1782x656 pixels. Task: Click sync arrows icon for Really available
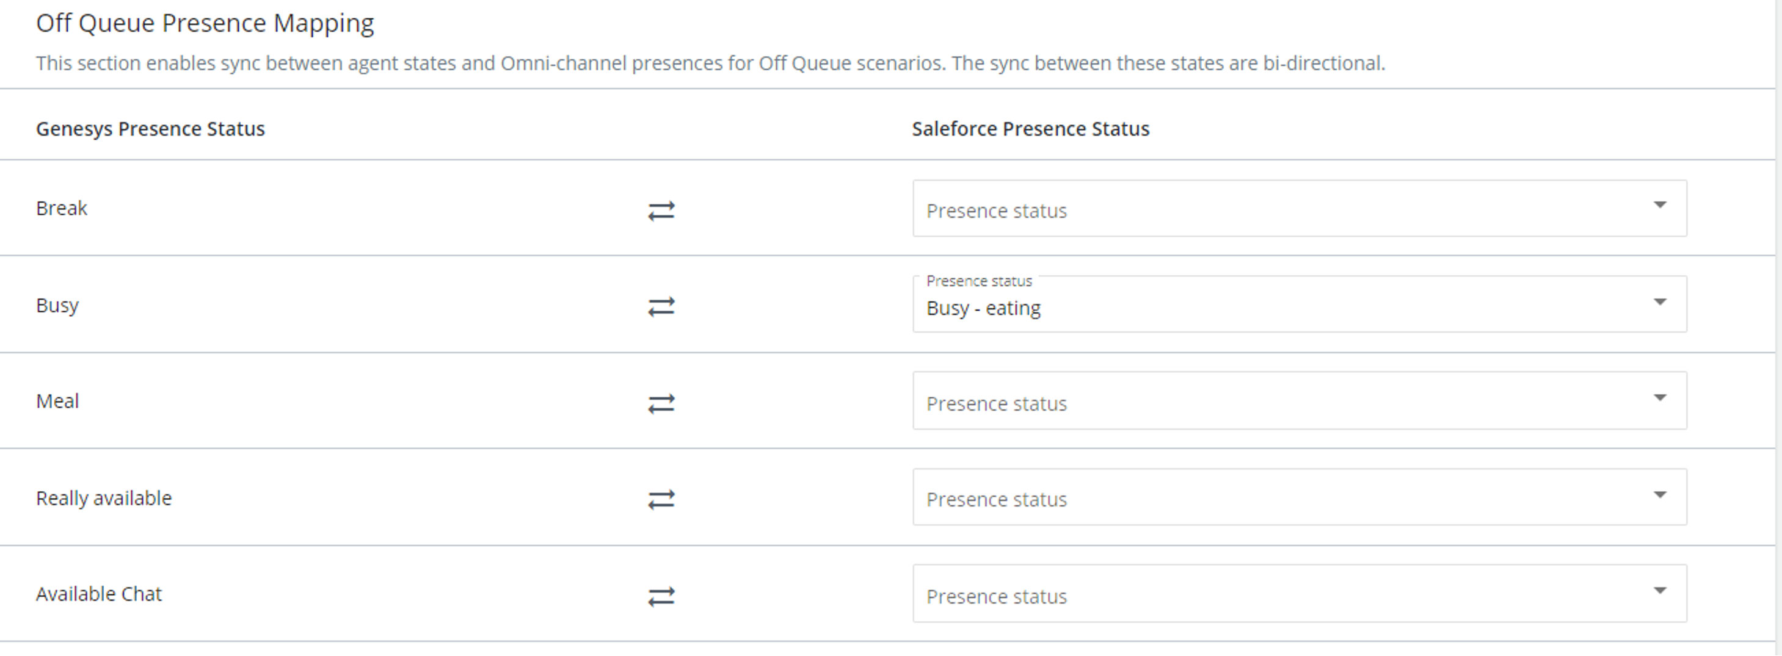pos(661,499)
